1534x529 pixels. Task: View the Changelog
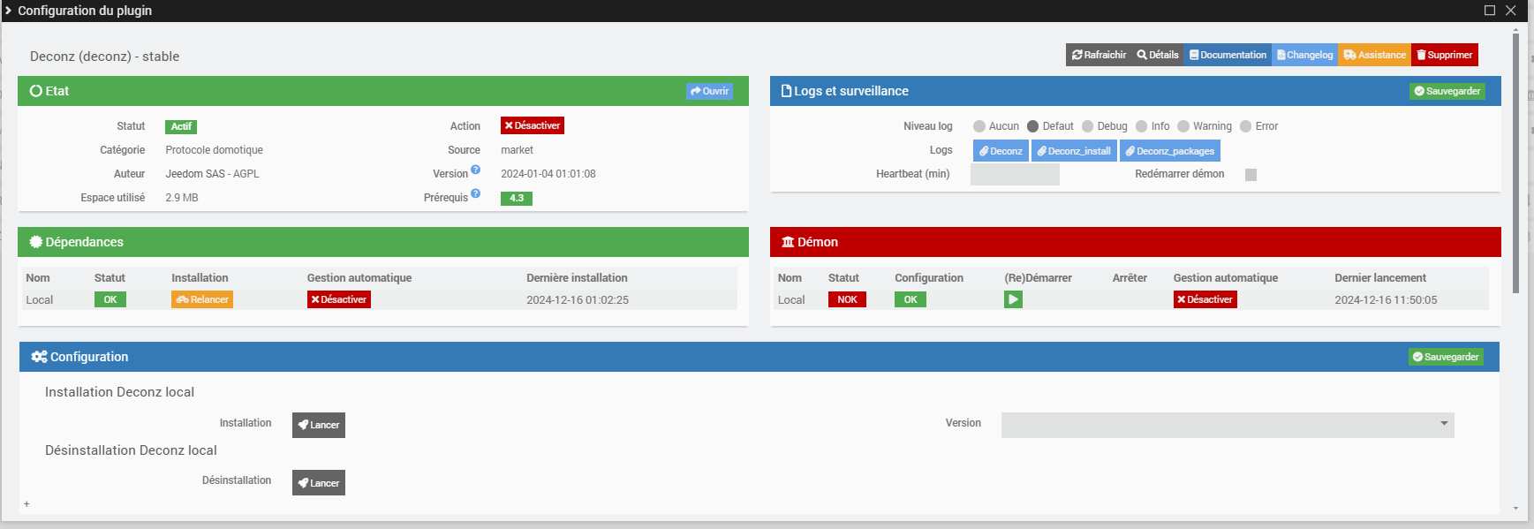pos(1304,55)
